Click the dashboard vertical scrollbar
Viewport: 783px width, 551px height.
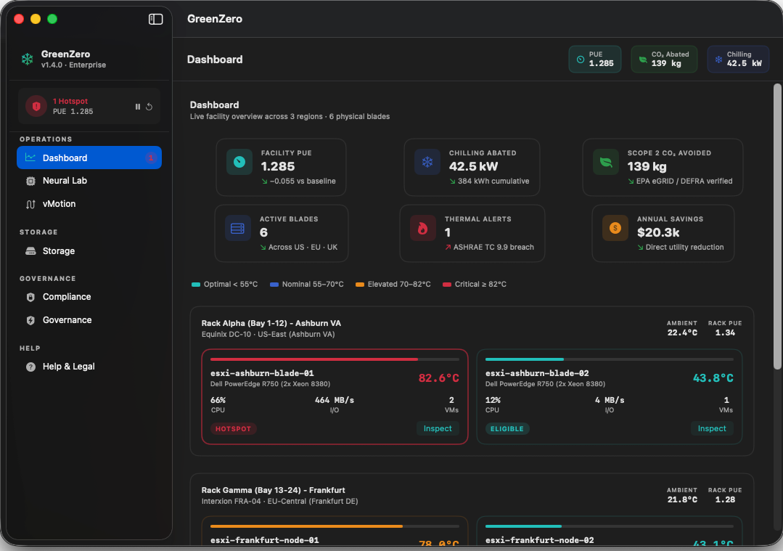point(777,226)
